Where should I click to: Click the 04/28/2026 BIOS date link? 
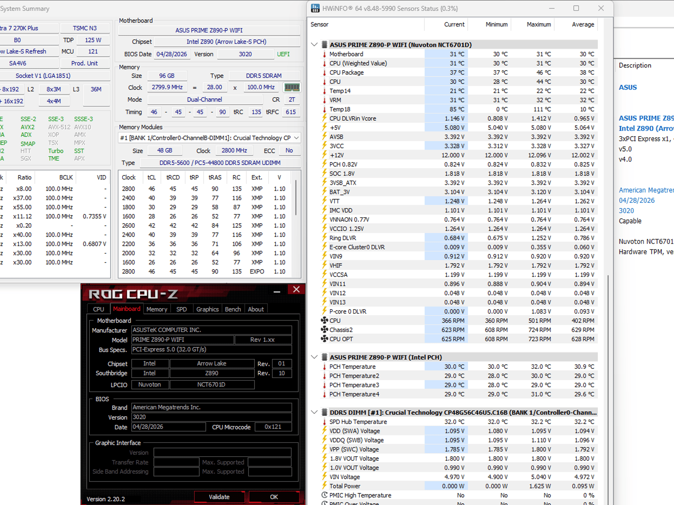coord(636,201)
